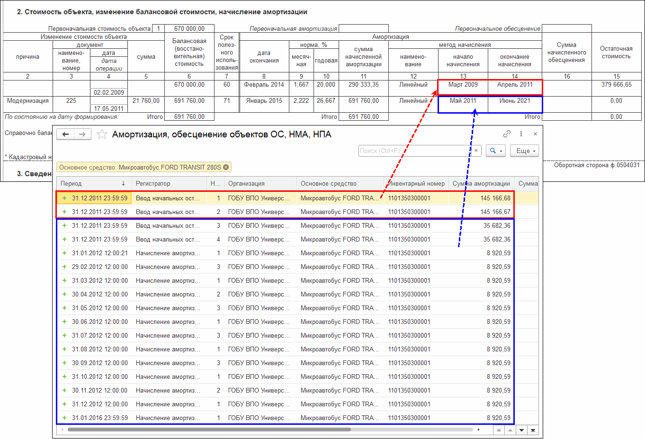Click the plus icon in 29.02.2012 row

[x=64, y=267]
